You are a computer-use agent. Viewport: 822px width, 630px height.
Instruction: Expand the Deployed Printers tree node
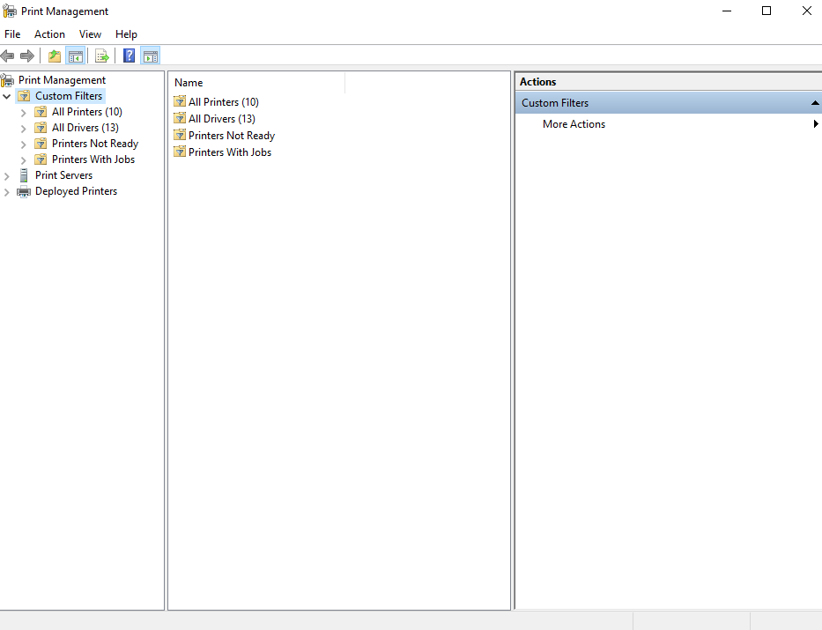(x=7, y=192)
